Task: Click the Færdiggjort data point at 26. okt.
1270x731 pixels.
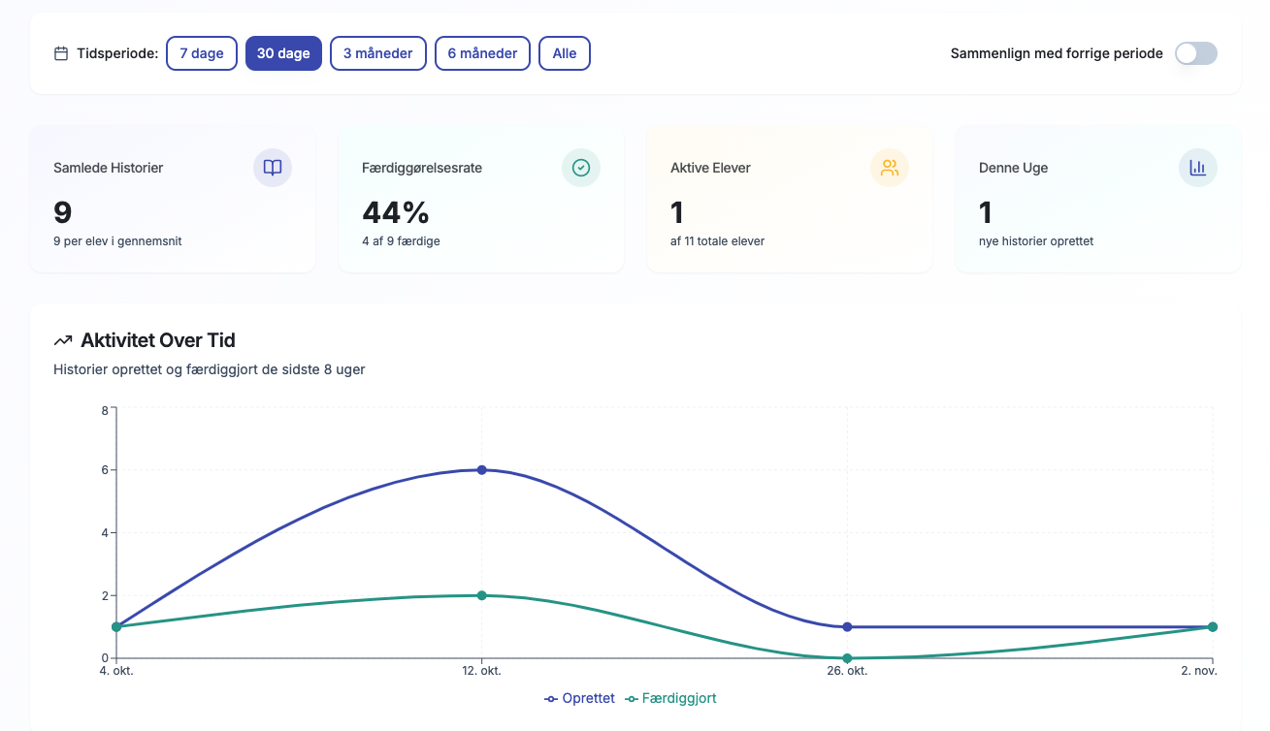Action: [x=847, y=658]
